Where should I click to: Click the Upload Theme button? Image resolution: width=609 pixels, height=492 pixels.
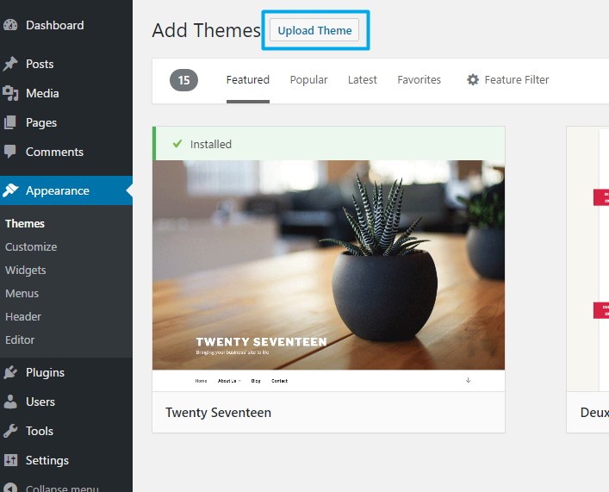314,30
